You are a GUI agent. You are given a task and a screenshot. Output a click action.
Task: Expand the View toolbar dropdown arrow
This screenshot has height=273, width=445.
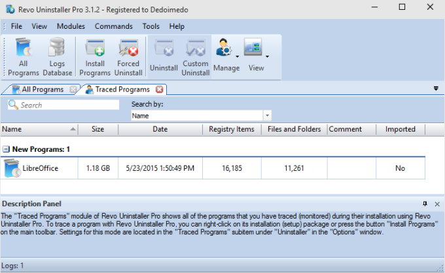tap(267, 56)
